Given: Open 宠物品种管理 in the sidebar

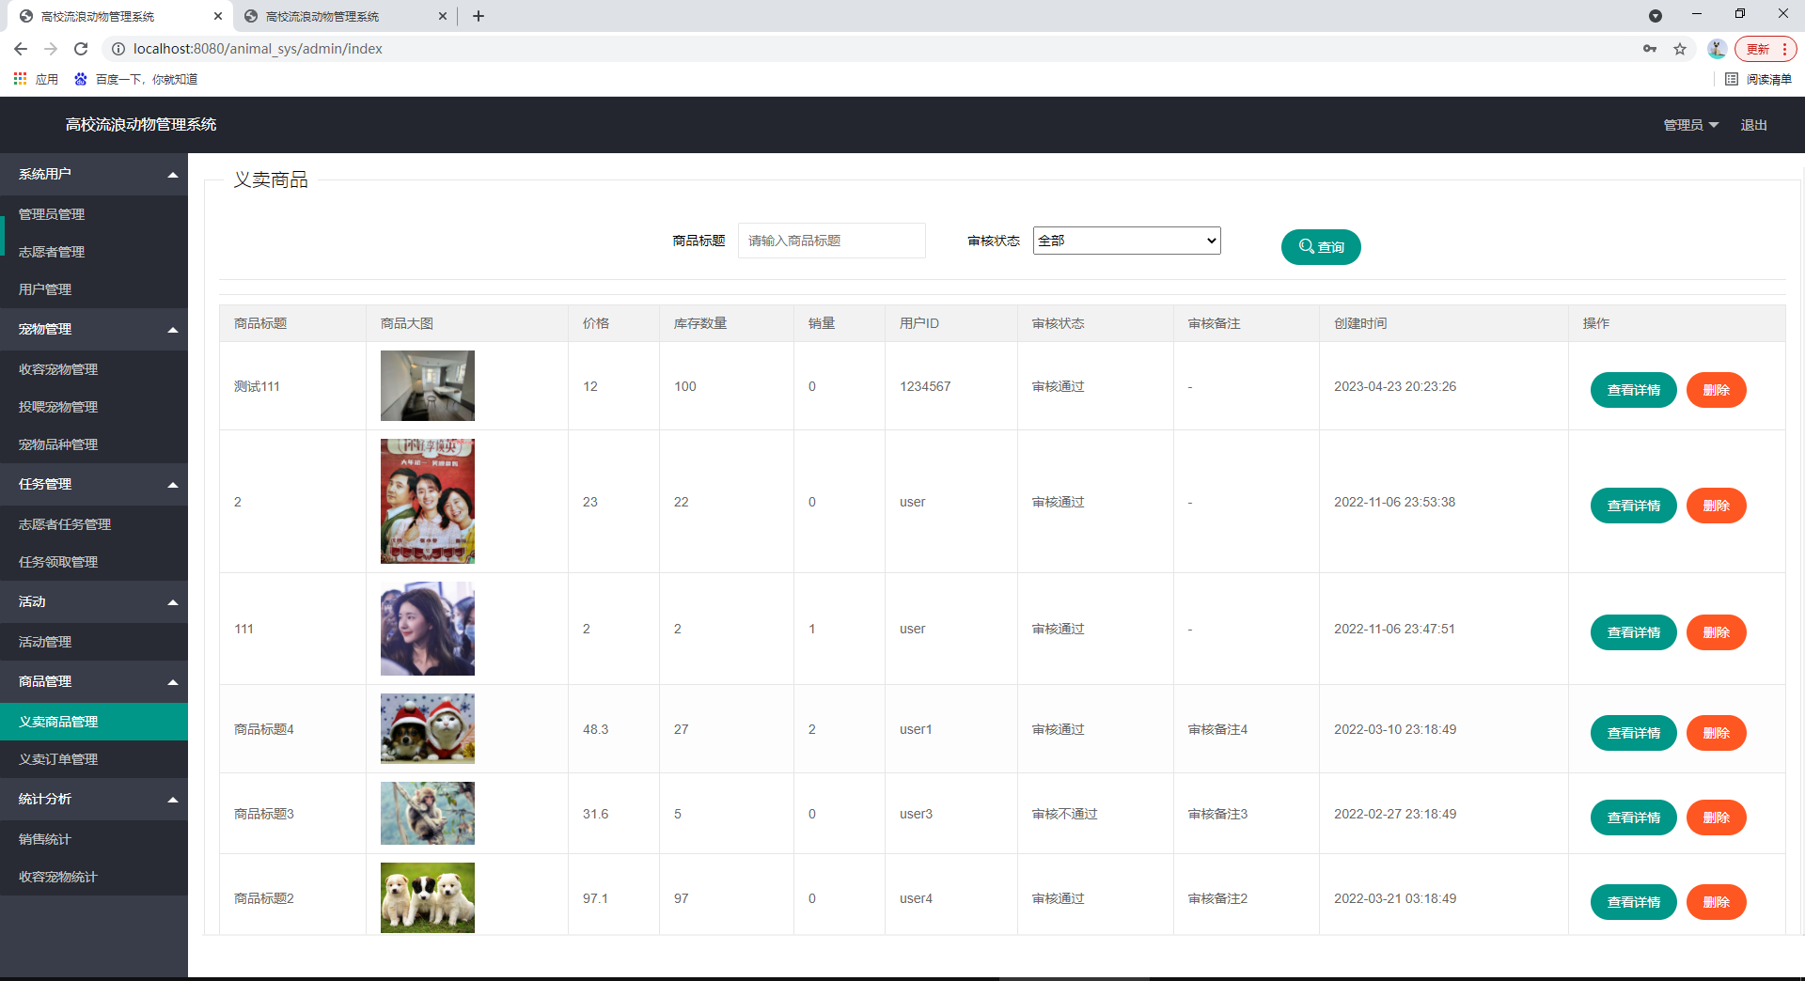Looking at the screenshot, I should pos(94,444).
